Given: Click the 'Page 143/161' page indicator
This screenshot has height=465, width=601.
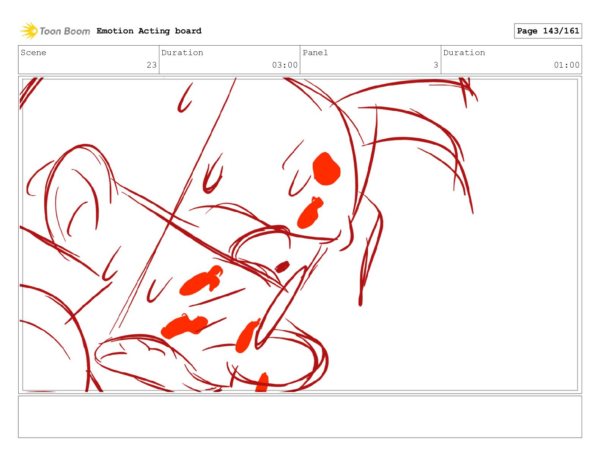Looking at the screenshot, I should [548, 31].
